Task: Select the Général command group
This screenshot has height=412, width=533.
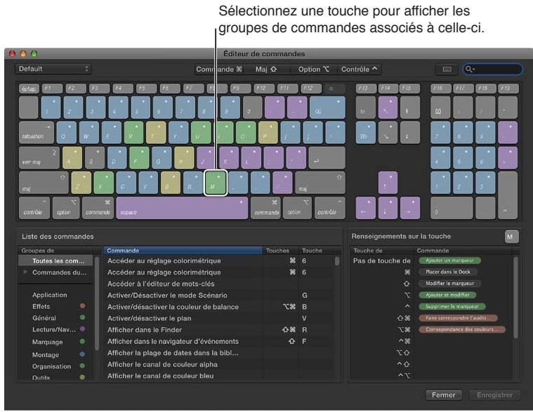Action: [x=44, y=318]
